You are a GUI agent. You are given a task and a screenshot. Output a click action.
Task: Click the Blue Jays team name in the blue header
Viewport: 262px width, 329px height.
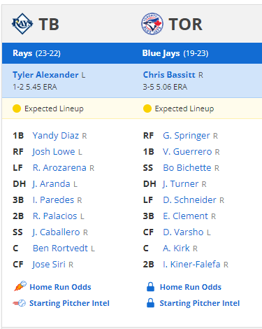click(x=161, y=53)
